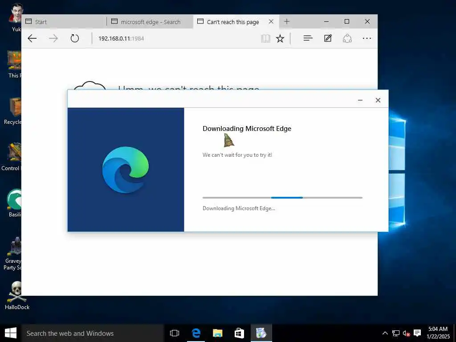This screenshot has height=342, width=456.
Task: Click the new Edge logo in installer
Action: coord(125,170)
